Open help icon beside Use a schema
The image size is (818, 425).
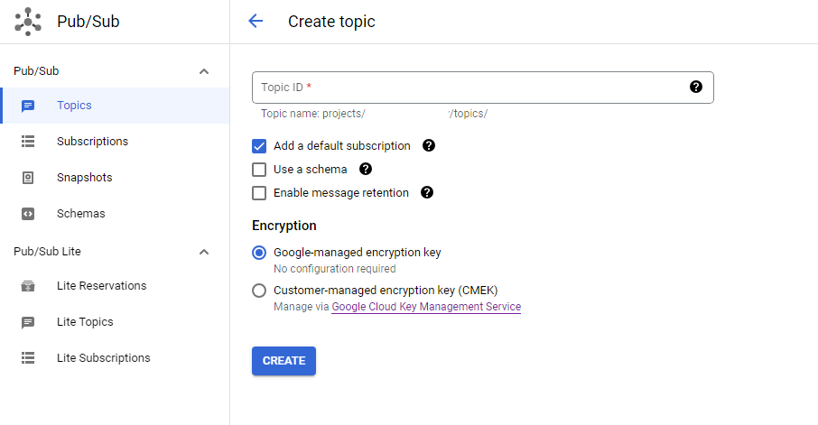click(366, 169)
